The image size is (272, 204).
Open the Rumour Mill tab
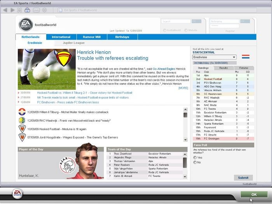point(92,37)
